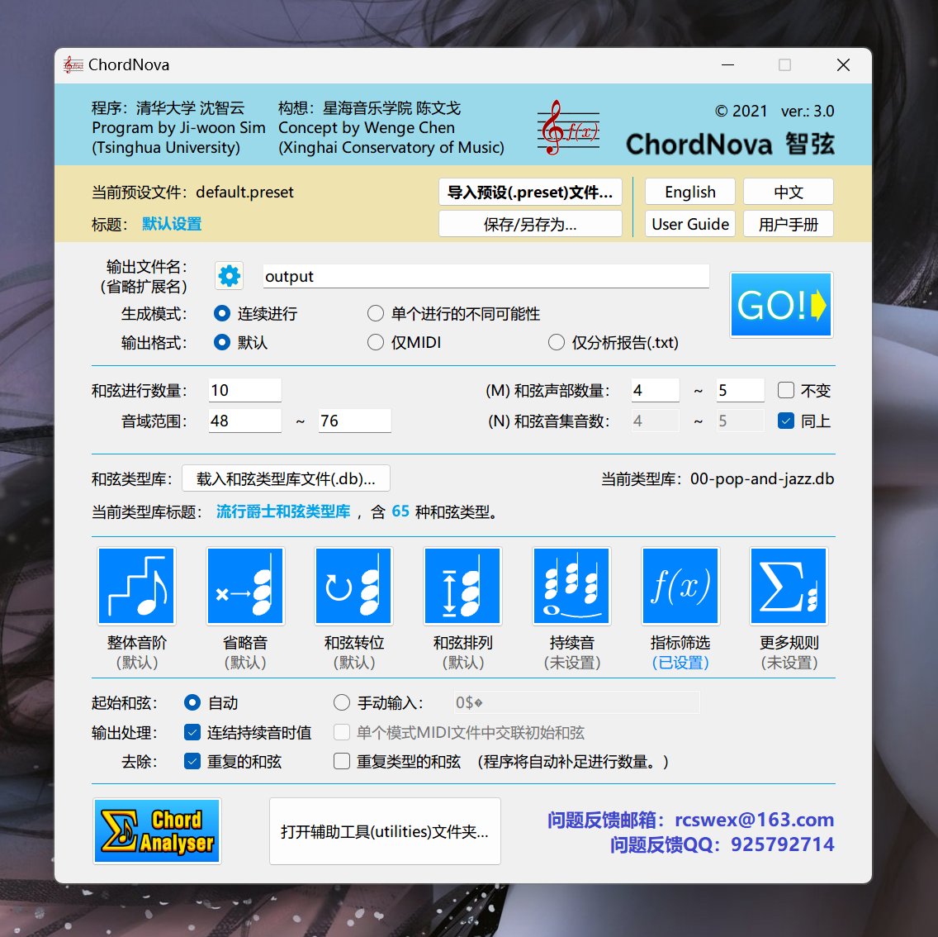
Task: Click 载入和弦类型库文件(.db) button
Action: [286, 479]
